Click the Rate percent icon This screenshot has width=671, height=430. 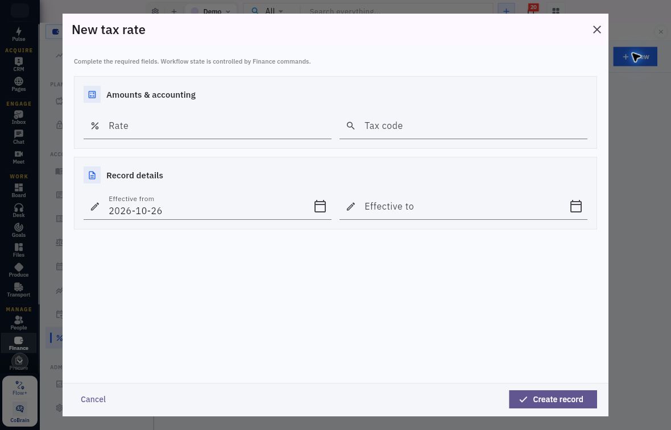pyautogui.click(x=95, y=126)
